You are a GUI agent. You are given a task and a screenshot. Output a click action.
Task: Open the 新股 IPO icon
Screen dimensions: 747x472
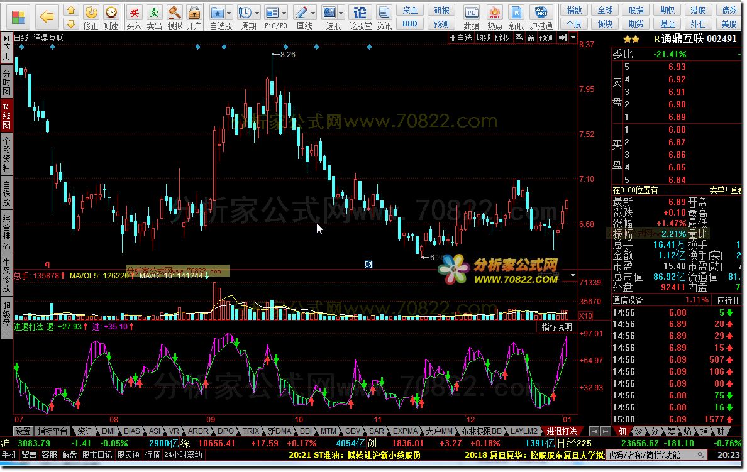[516, 18]
